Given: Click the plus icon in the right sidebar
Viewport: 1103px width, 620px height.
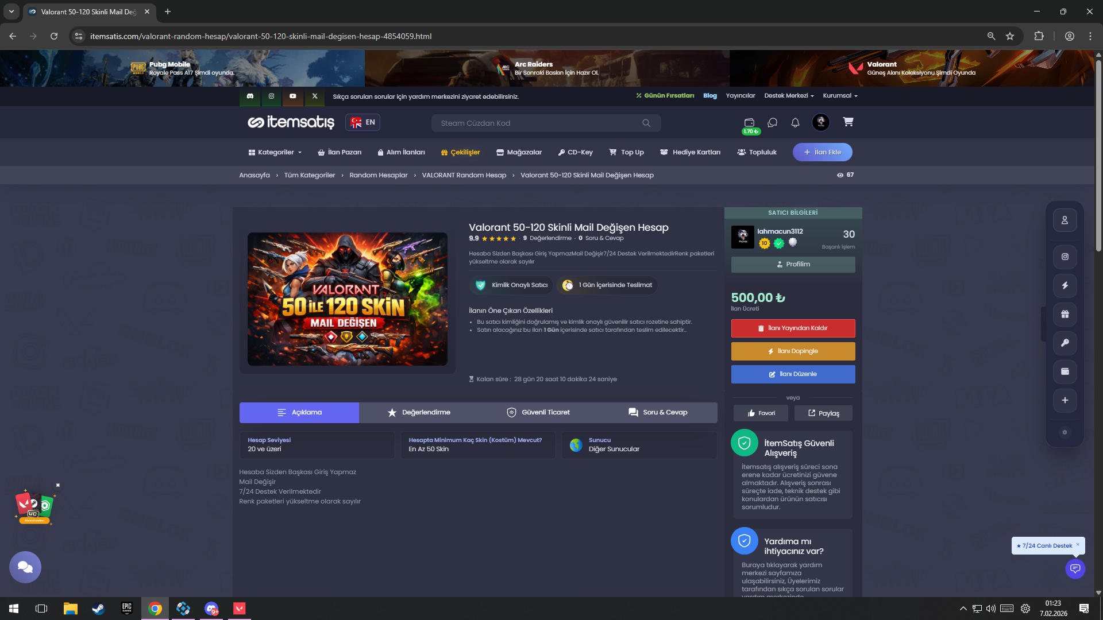Looking at the screenshot, I should (1065, 400).
